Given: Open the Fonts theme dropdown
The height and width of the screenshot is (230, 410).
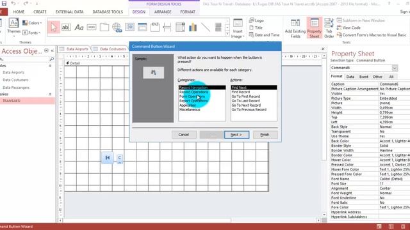Looking at the screenshot, I should point(31,33).
